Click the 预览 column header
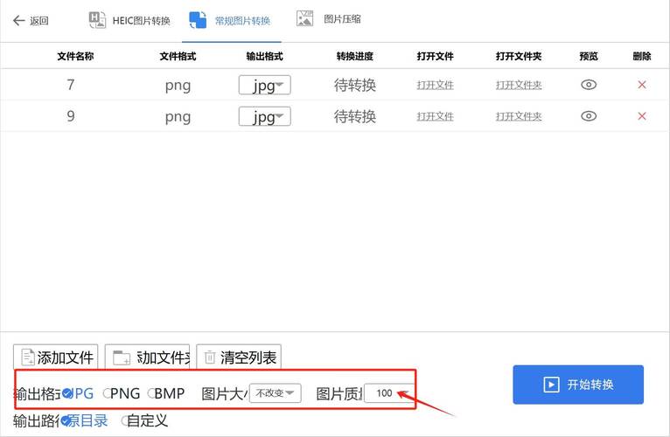The image size is (670, 437). click(x=589, y=56)
